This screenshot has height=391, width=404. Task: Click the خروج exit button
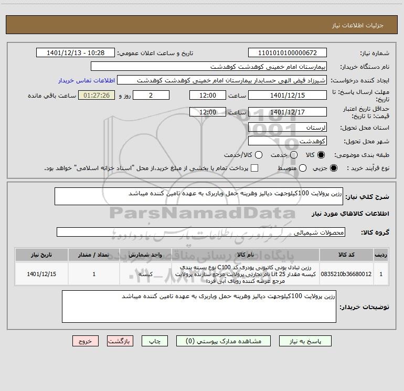tap(86, 341)
